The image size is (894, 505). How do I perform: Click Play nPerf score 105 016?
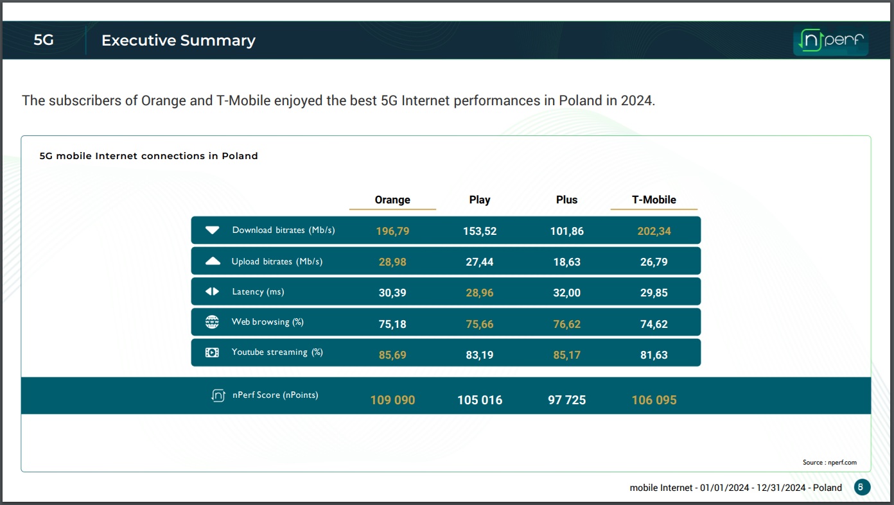pyautogui.click(x=480, y=400)
